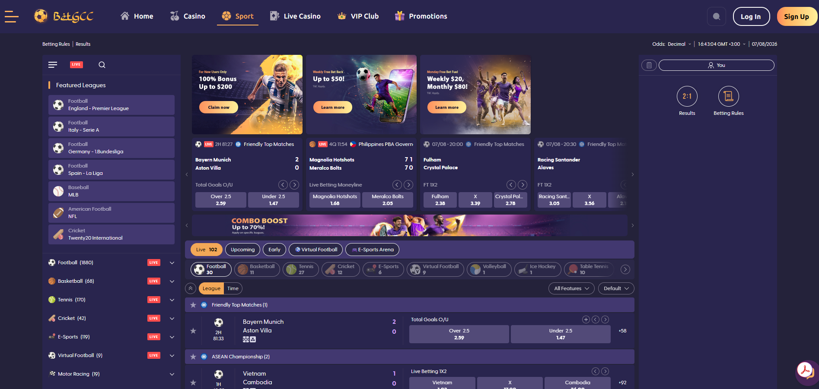Open the Default sorting dropdown
This screenshot has height=389, width=819.
click(x=616, y=288)
